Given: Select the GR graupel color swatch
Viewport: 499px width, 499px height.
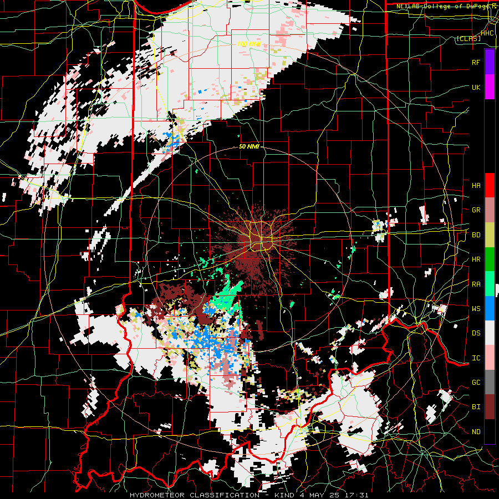Looking at the screenshot, I should (x=490, y=210).
